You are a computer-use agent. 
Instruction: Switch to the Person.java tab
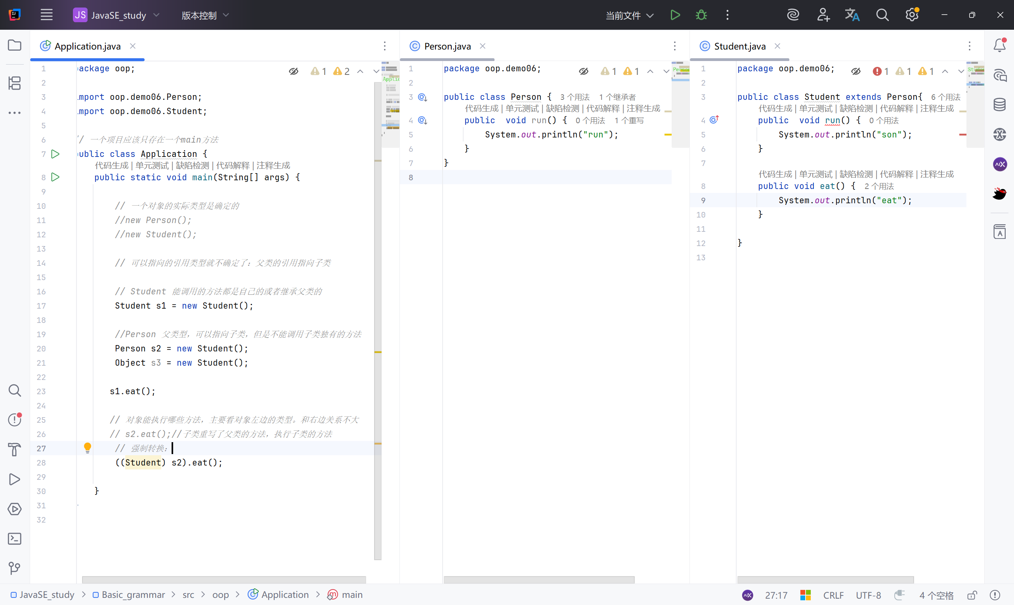[447, 46]
